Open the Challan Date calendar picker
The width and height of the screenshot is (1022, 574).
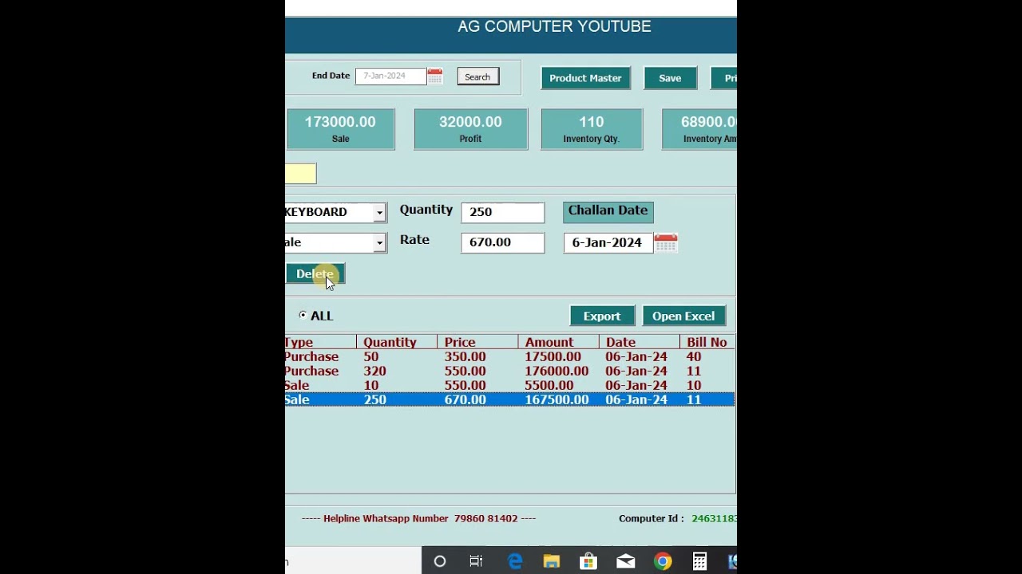click(665, 242)
